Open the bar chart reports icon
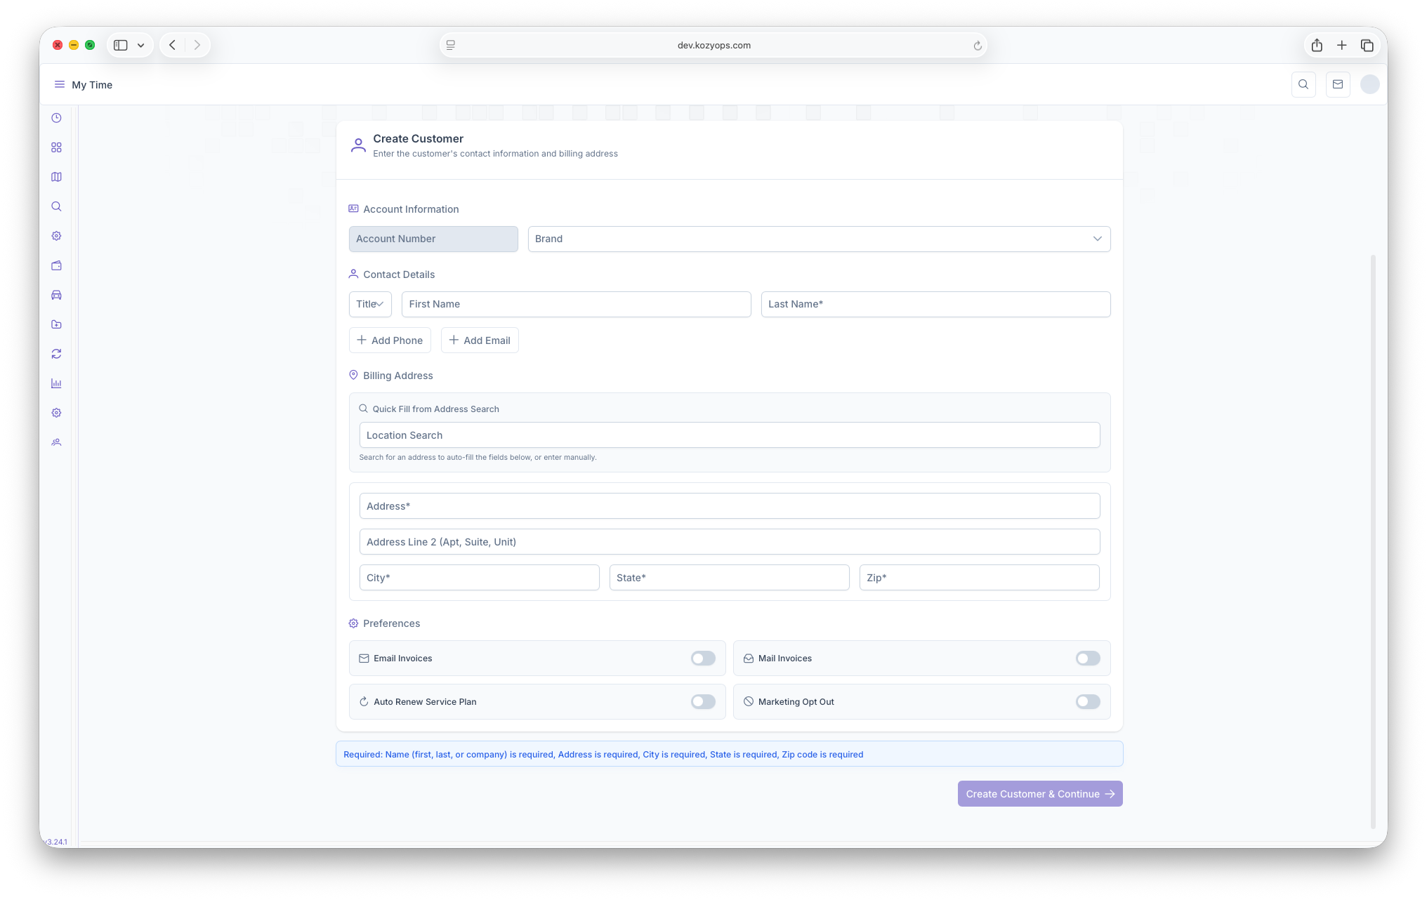The height and width of the screenshot is (900, 1427). point(56,383)
